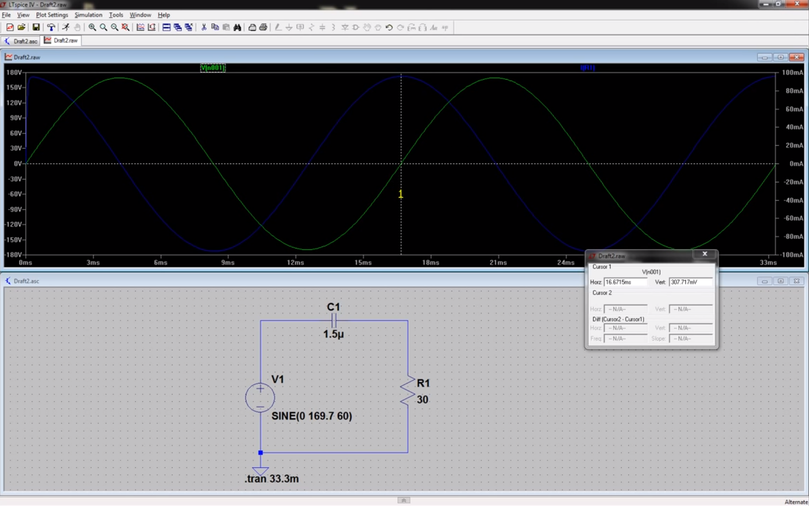Open the component symbol picker icon
The width and height of the screenshot is (809, 506).
click(x=356, y=27)
